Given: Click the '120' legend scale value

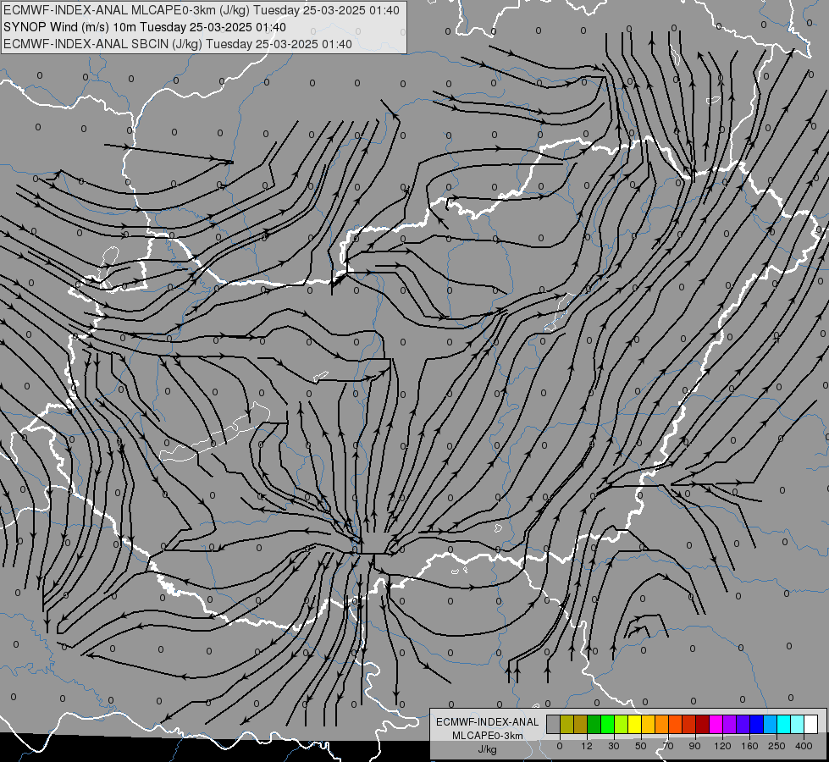Looking at the screenshot, I should click(x=722, y=746).
